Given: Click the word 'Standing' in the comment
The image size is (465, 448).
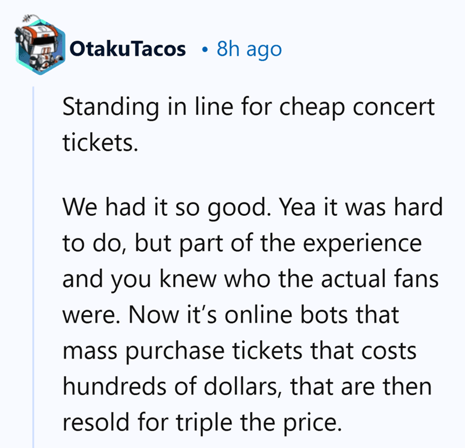Looking at the screenshot, I should coord(110,107).
